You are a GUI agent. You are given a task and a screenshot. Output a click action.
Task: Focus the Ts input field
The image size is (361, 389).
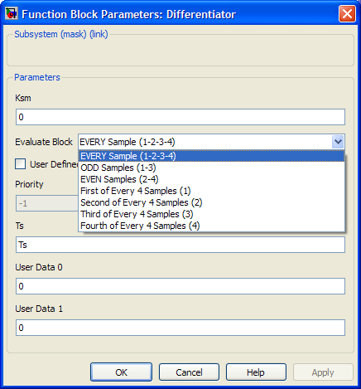pyautogui.click(x=180, y=245)
